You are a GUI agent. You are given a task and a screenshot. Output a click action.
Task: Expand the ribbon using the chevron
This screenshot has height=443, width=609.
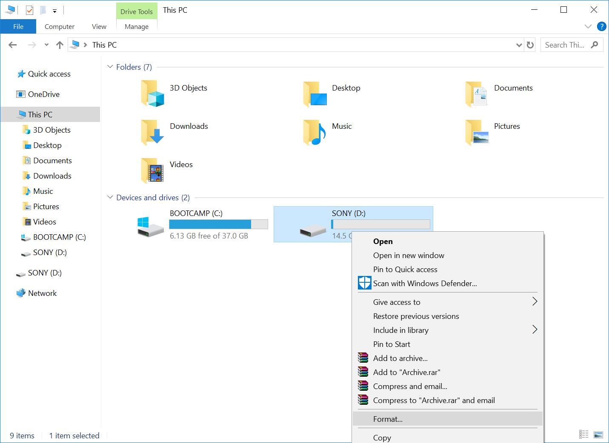pos(588,26)
